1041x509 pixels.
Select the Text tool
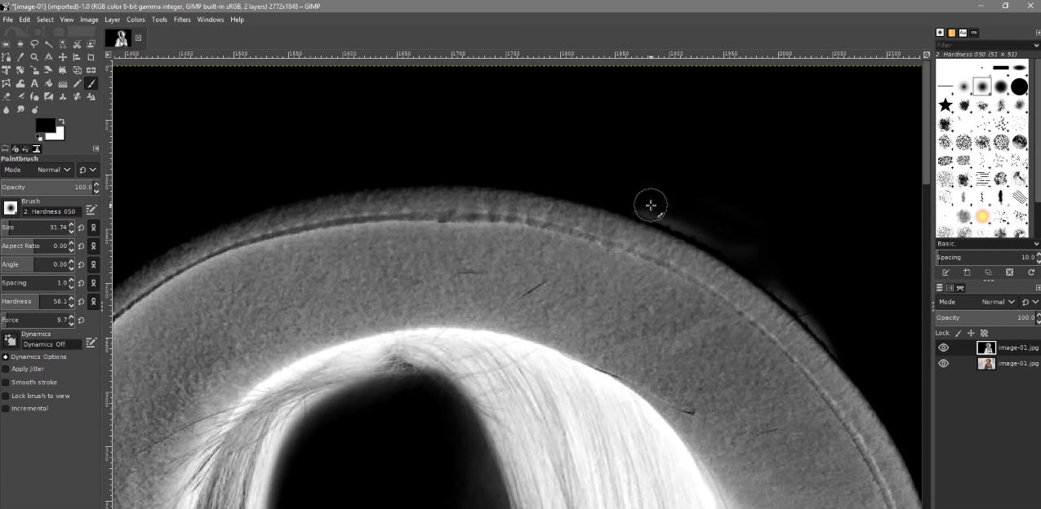click(x=34, y=83)
